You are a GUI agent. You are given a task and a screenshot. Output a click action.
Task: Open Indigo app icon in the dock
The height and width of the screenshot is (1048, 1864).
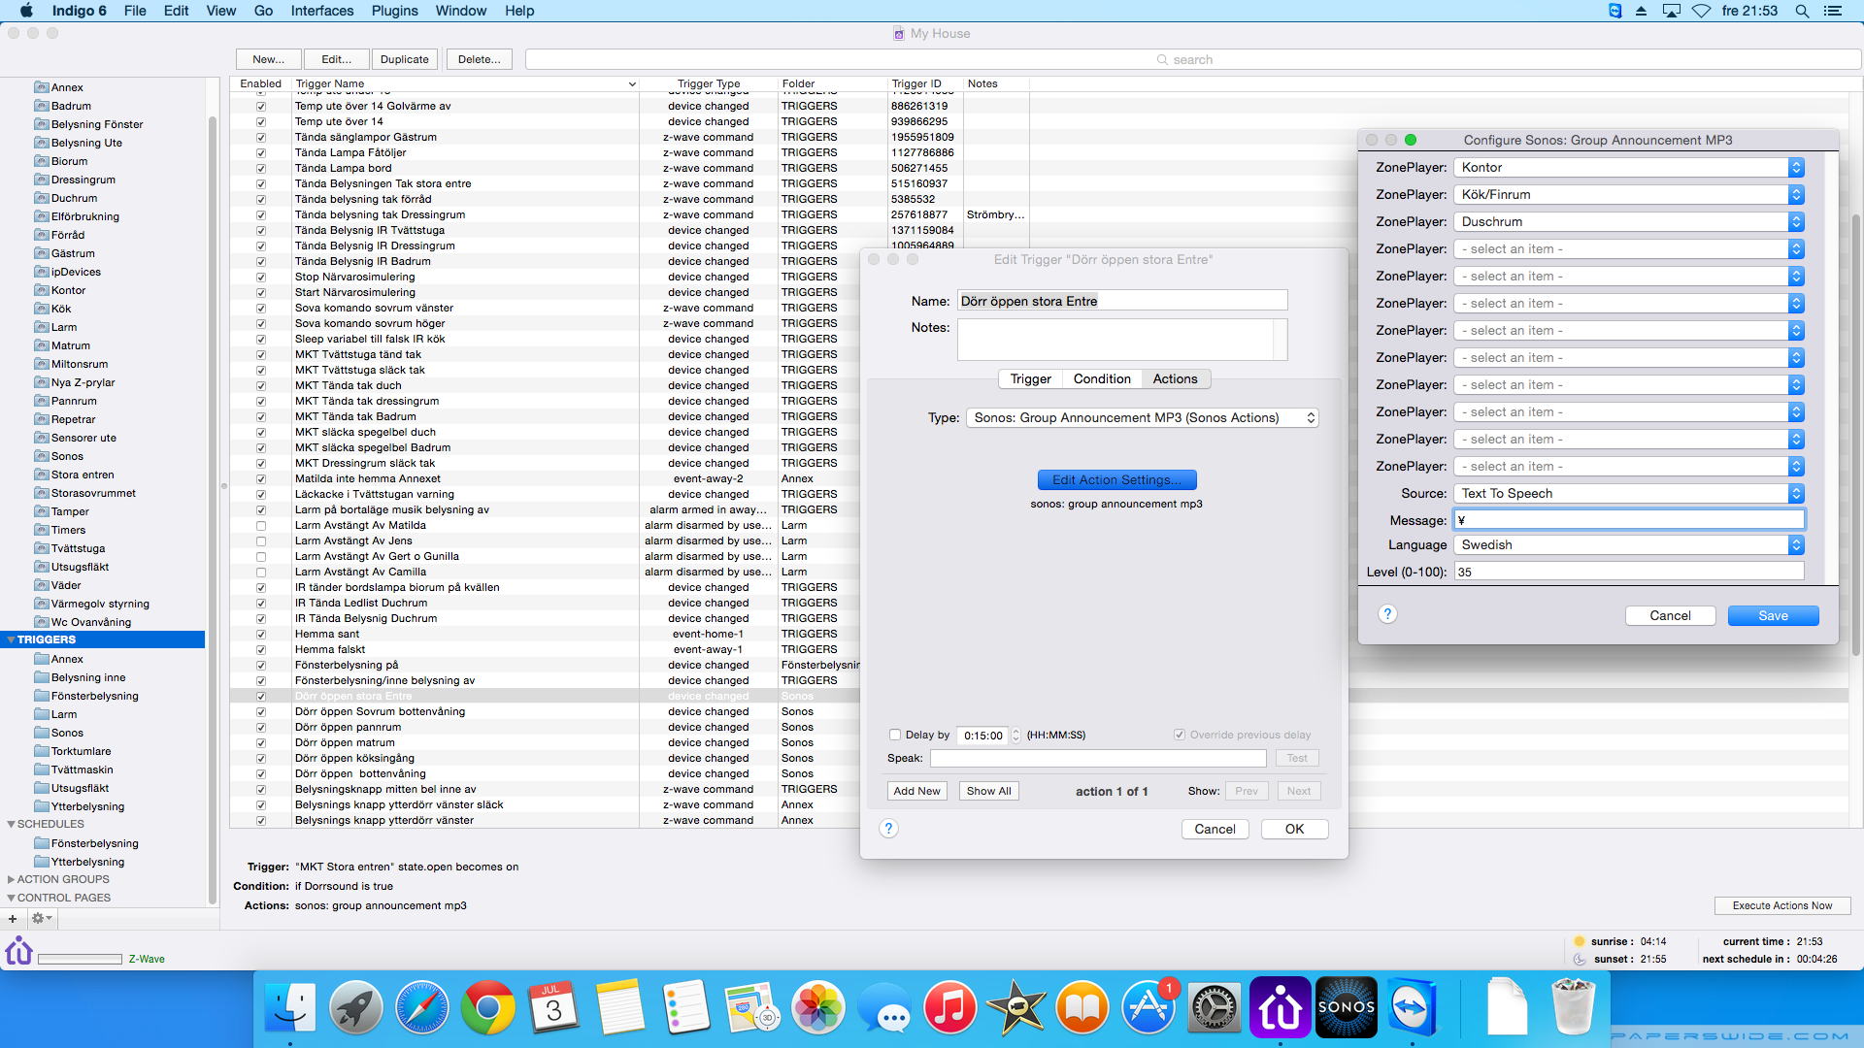[1281, 1007]
